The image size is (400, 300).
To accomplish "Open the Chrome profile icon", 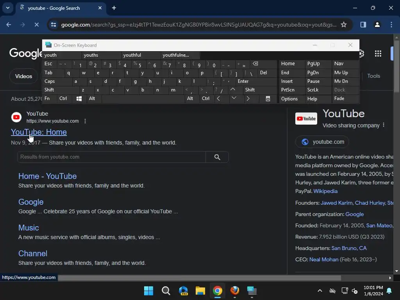I will (x=377, y=25).
